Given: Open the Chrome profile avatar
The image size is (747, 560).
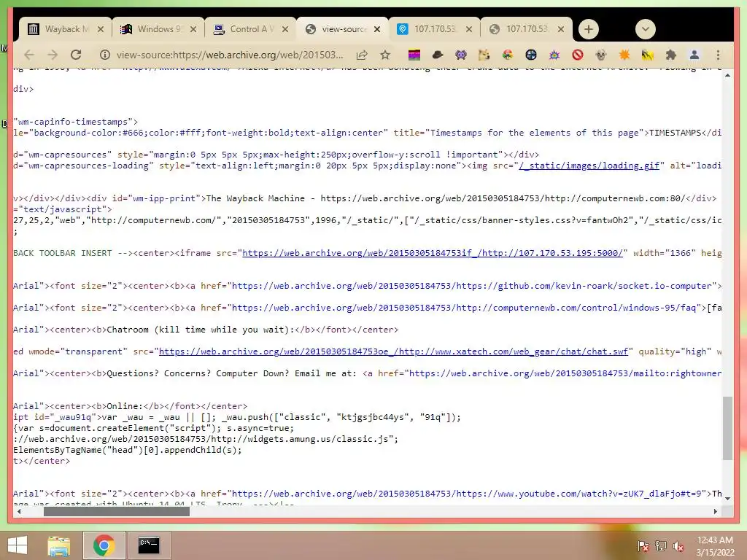Looking at the screenshot, I should click(x=694, y=55).
